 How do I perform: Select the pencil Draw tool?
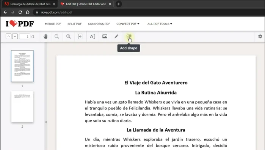click(116, 36)
